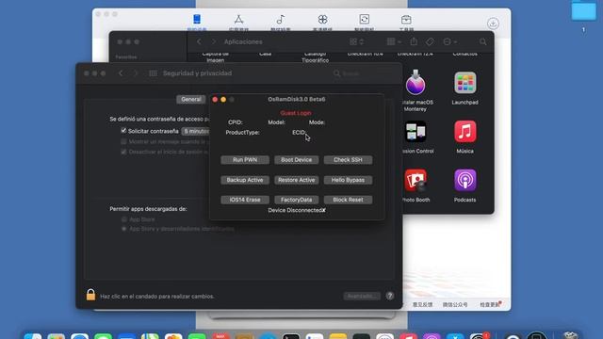Click the Restore Active button
The width and height of the screenshot is (603, 339).
(x=296, y=180)
